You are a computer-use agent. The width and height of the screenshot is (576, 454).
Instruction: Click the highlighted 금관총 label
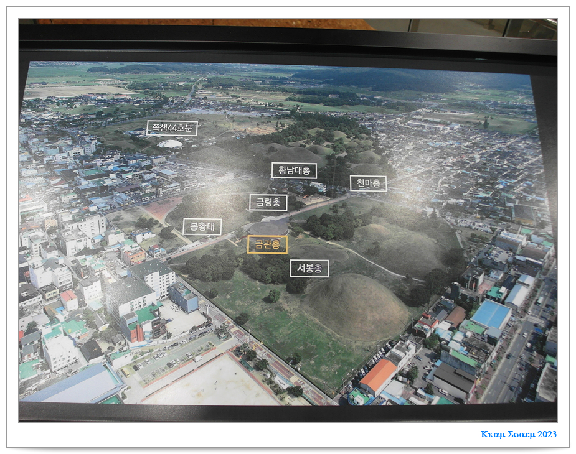tap(267, 244)
